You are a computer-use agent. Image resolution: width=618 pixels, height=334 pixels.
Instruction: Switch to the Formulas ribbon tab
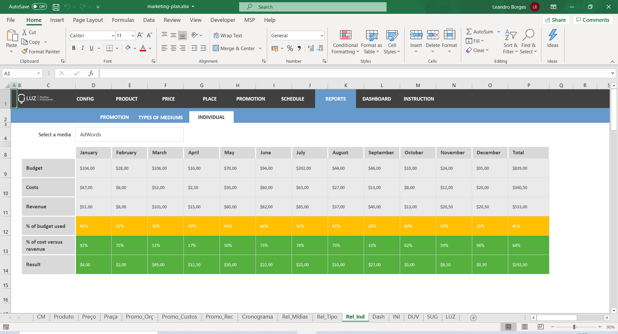[123, 20]
